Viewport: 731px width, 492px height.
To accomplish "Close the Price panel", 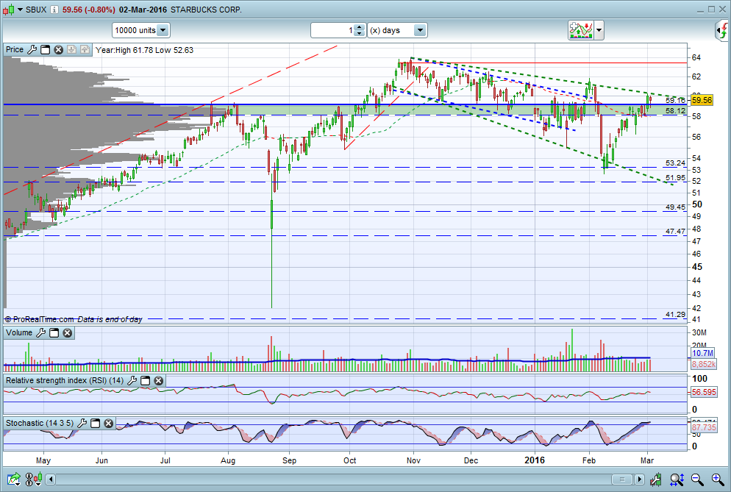I will point(58,49).
